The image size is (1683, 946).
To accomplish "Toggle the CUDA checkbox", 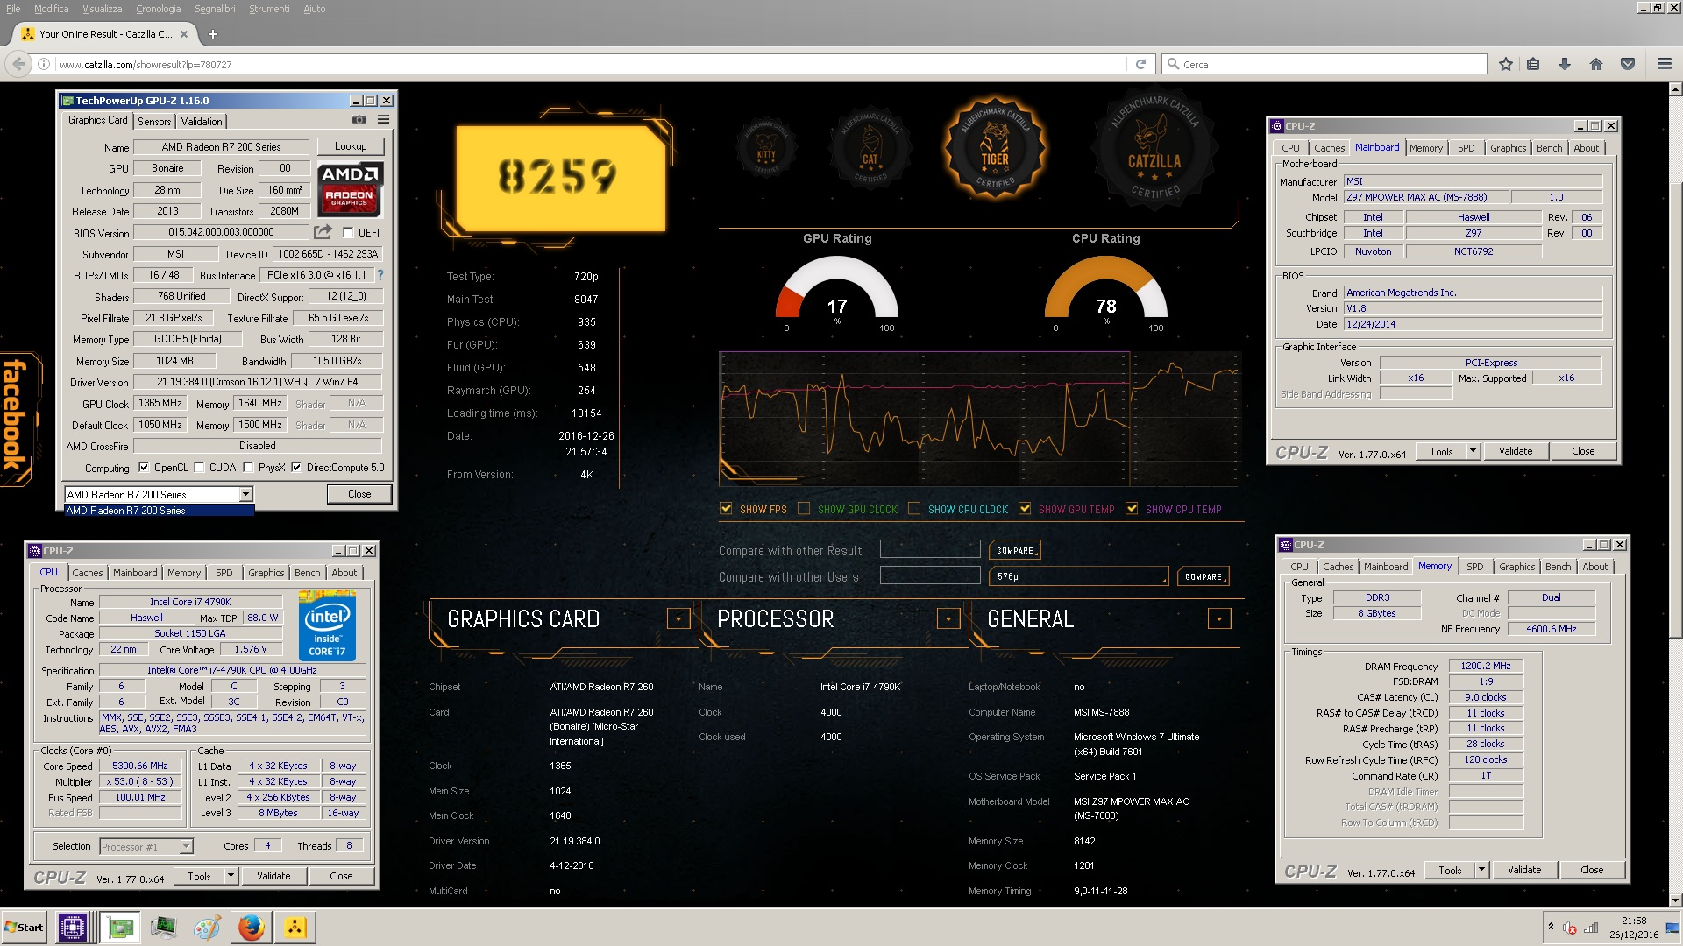I will click(199, 468).
